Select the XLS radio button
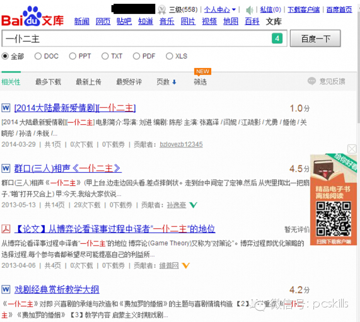 169,56
